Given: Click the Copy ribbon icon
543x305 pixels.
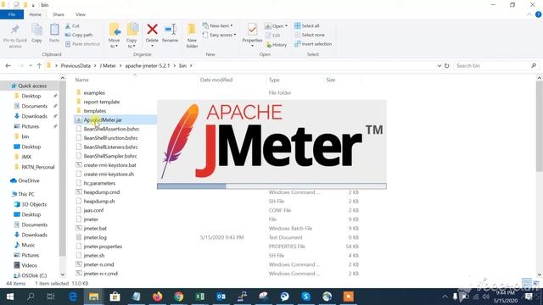Looking at the screenshot, I should click(36, 30).
